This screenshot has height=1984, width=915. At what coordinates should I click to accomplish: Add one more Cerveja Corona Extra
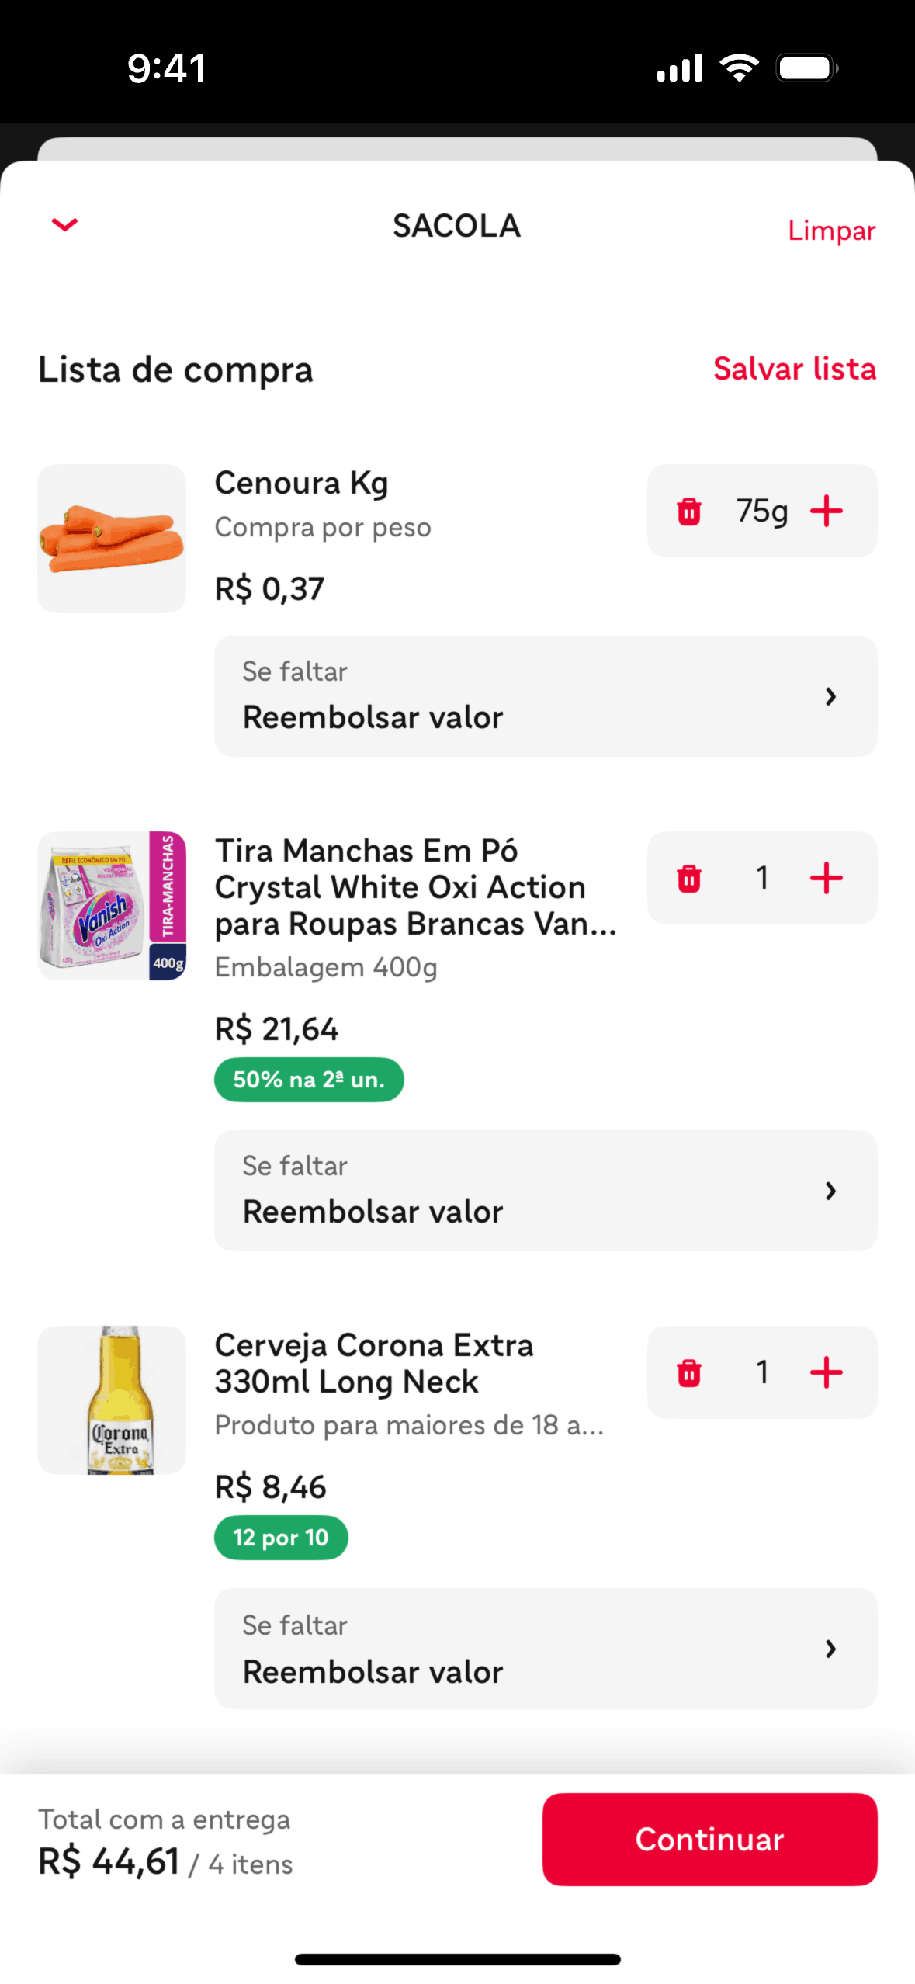(827, 1372)
